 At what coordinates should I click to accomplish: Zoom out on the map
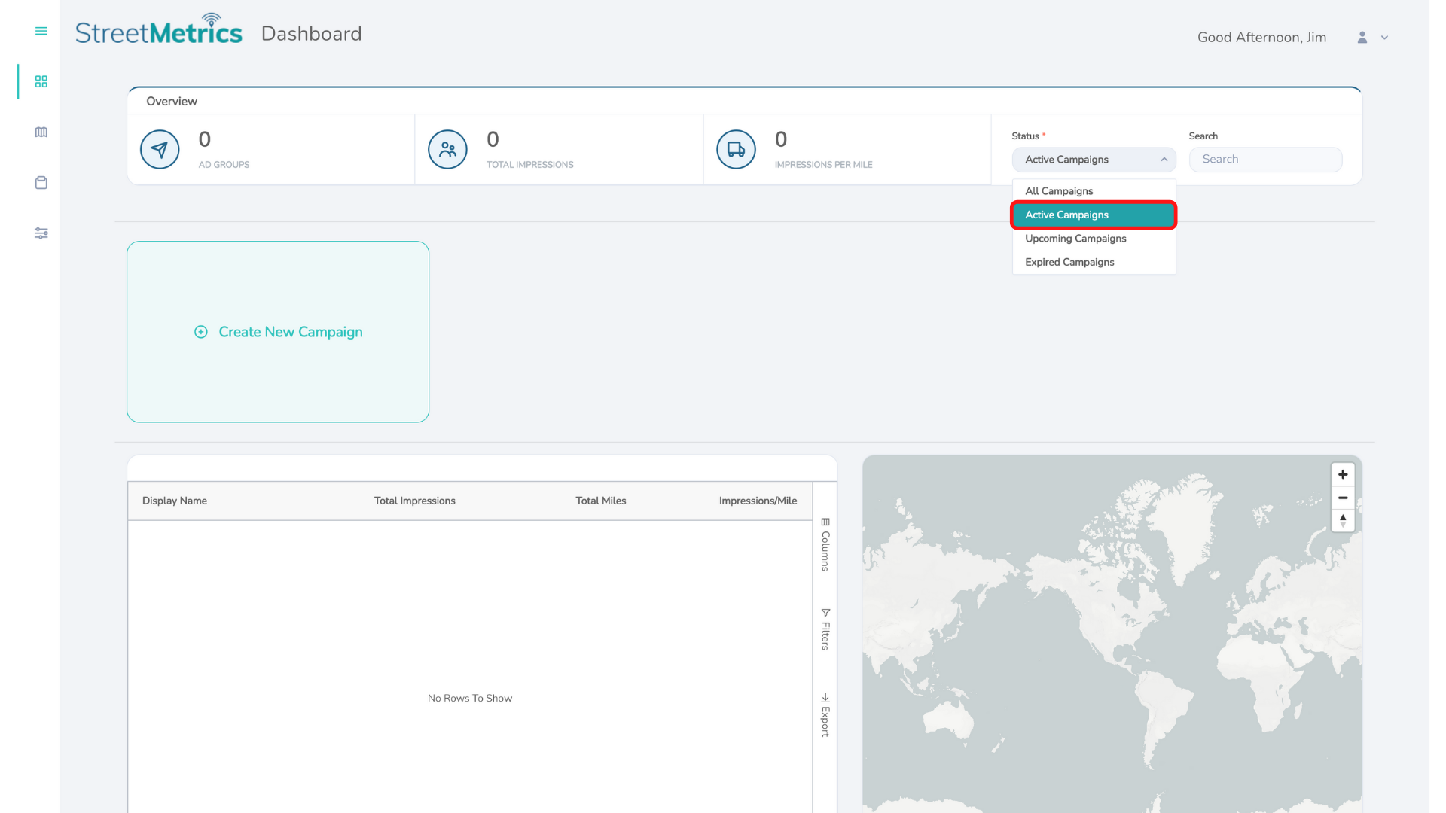tap(1342, 498)
